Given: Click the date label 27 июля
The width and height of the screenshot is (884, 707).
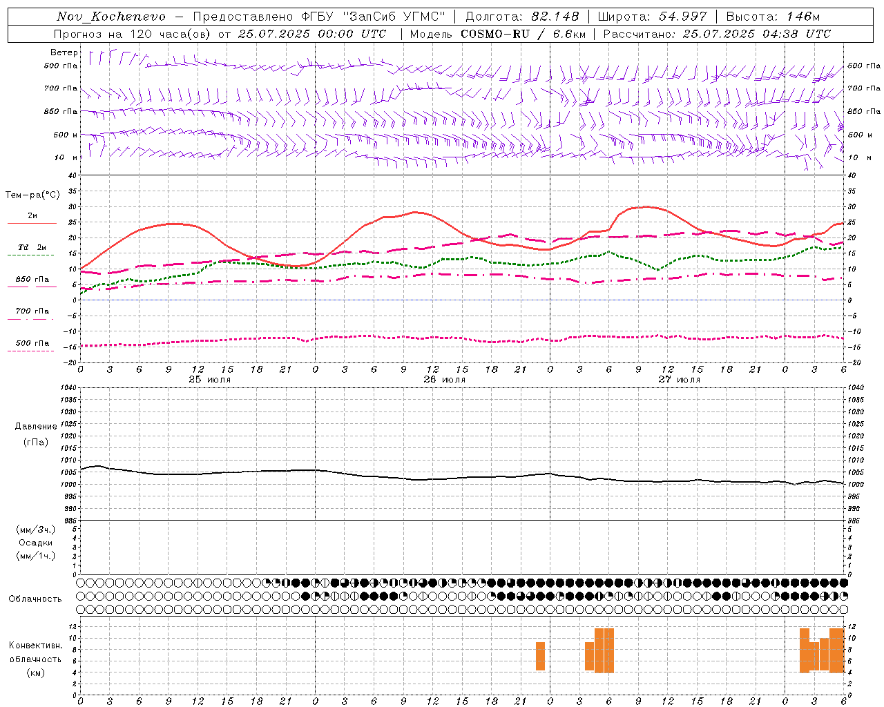Looking at the screenshot, I should tap(680, 380).
